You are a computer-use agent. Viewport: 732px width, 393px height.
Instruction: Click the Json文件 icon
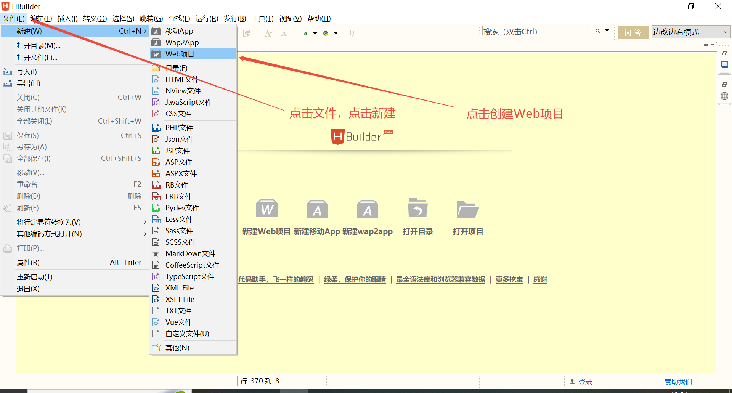click(x=156, y=139)
